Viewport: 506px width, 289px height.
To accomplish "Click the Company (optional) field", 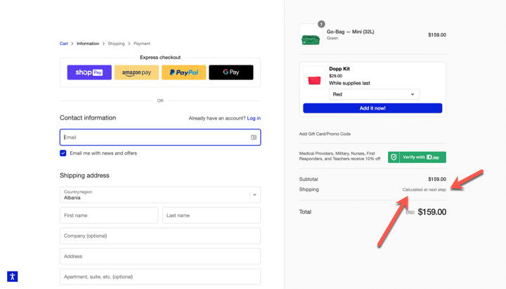I will click(160, 236).
